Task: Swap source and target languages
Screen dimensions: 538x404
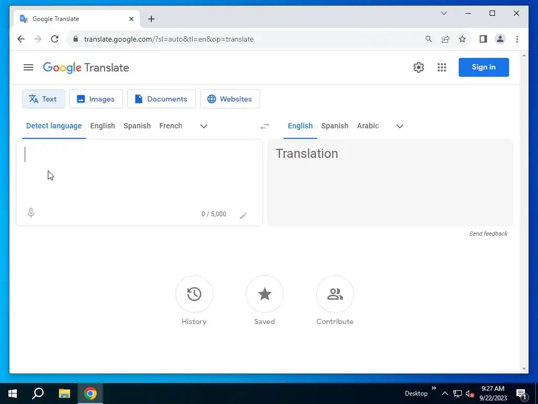Action: [x=265, y=126]
